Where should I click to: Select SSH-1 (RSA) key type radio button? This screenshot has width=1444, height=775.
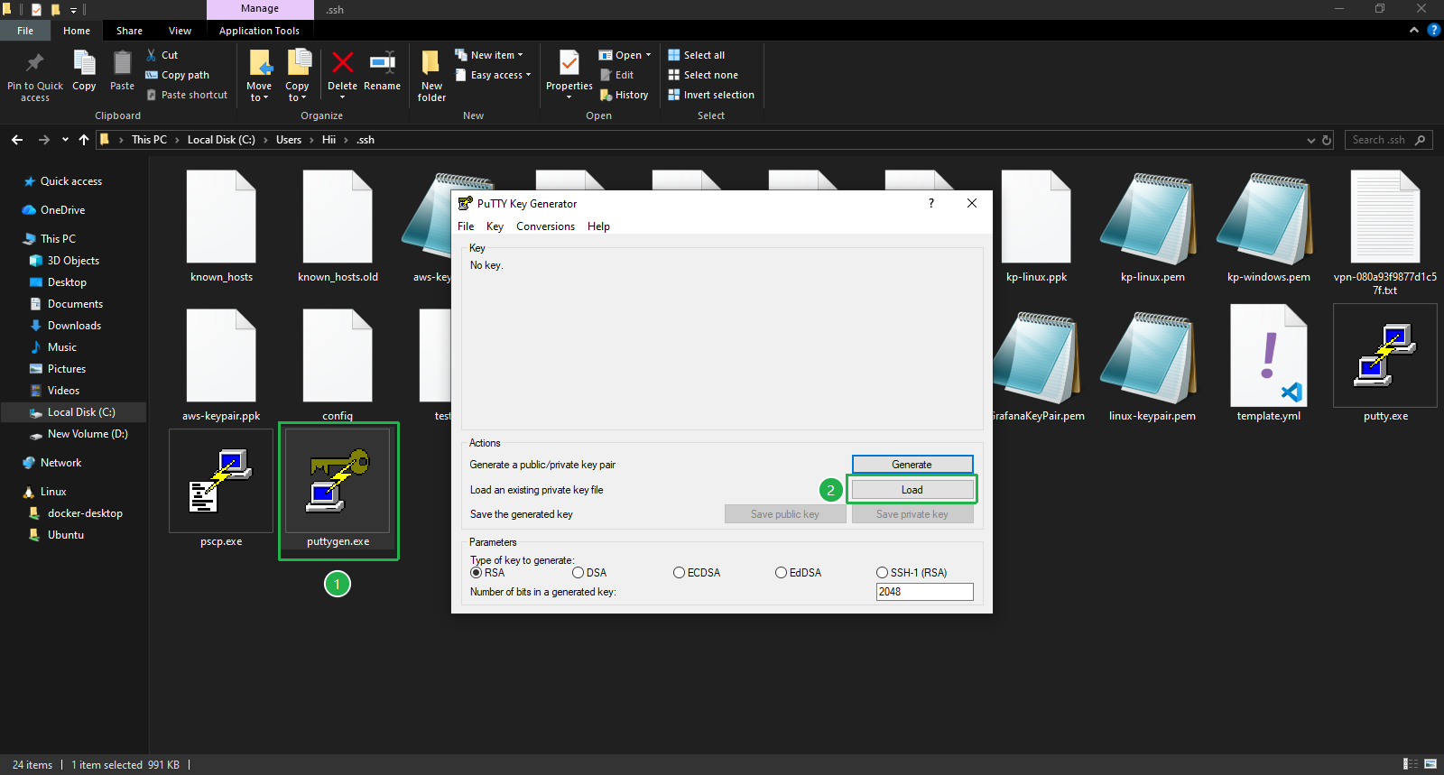coord(882,573)
